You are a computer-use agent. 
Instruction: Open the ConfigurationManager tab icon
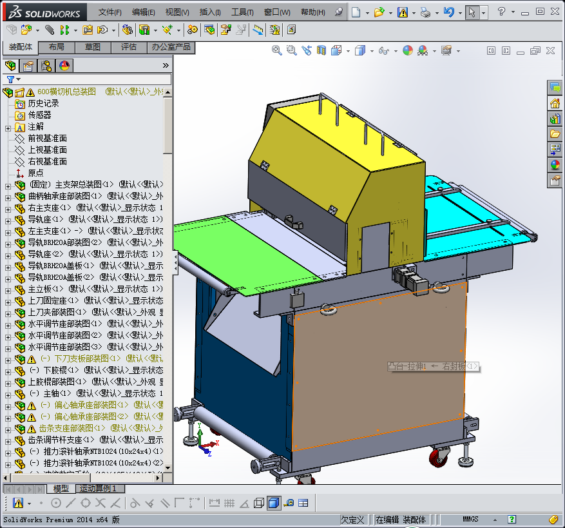(46, 66)
